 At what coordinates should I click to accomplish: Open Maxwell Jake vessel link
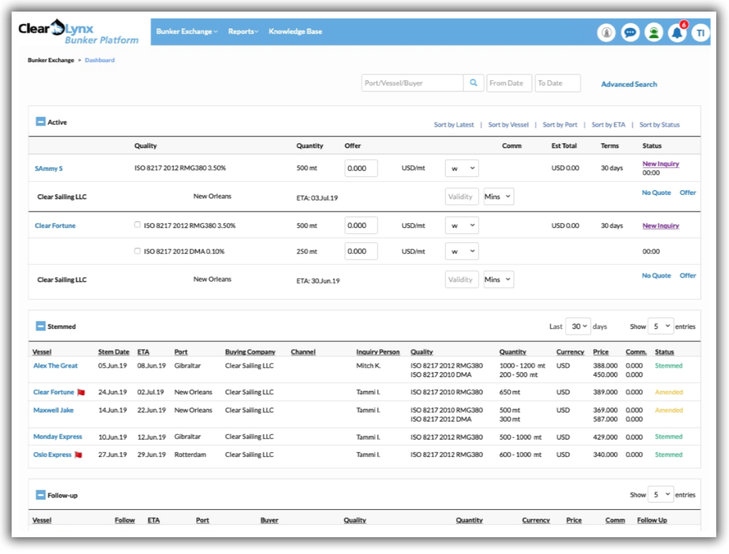[x=53, y=410]
